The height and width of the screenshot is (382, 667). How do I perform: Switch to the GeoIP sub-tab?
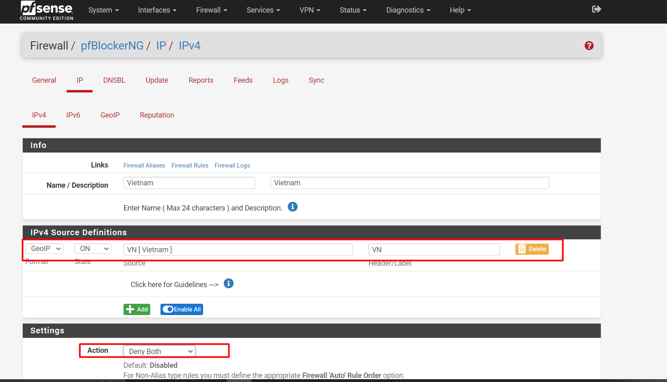coord(110,115)
